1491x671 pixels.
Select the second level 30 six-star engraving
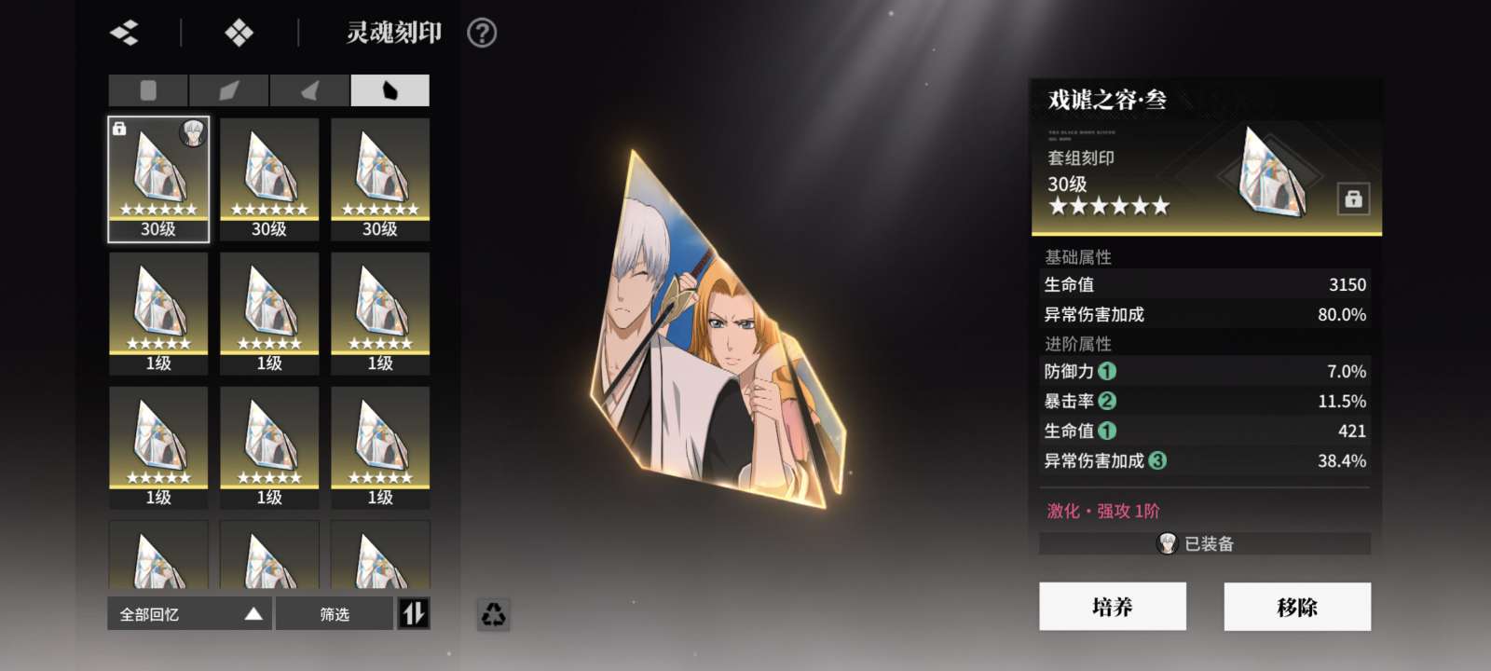pyautogui.click(x=269, y=179)
